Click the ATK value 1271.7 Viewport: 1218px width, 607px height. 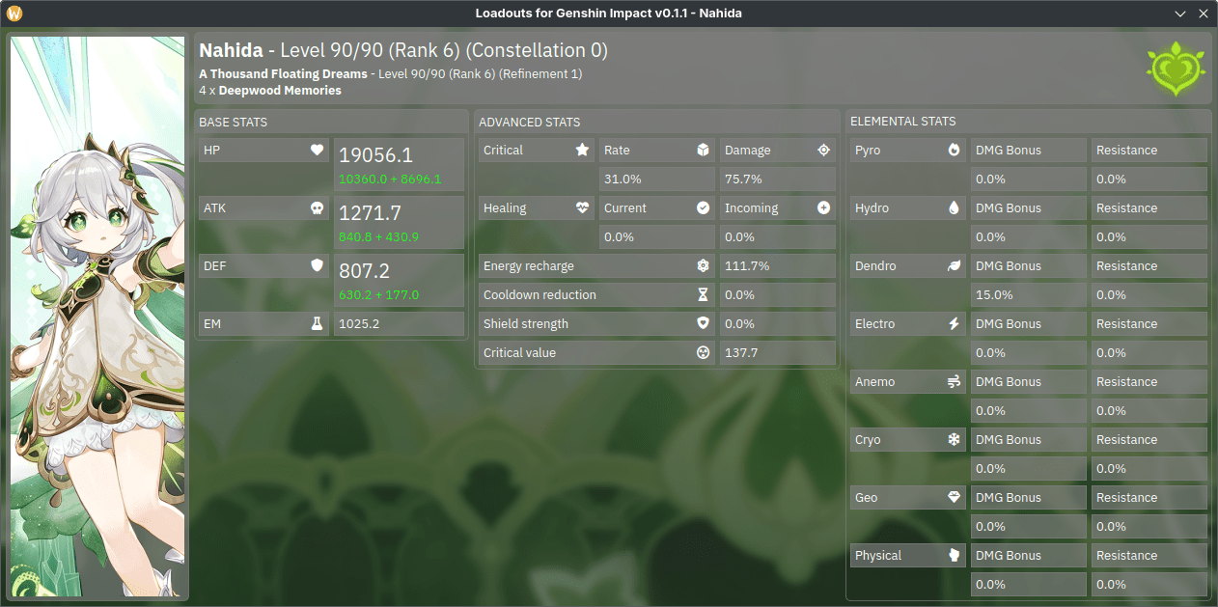pyautogui.click(x=370, y=213)
